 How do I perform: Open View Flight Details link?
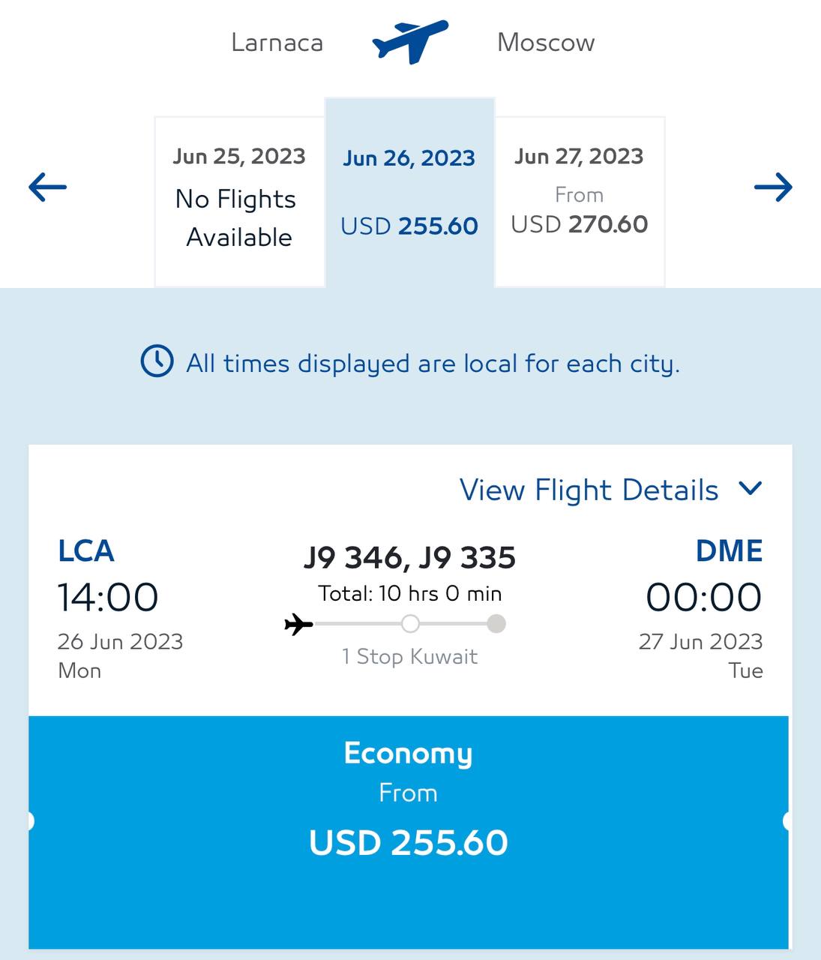[x=589, y=490]
